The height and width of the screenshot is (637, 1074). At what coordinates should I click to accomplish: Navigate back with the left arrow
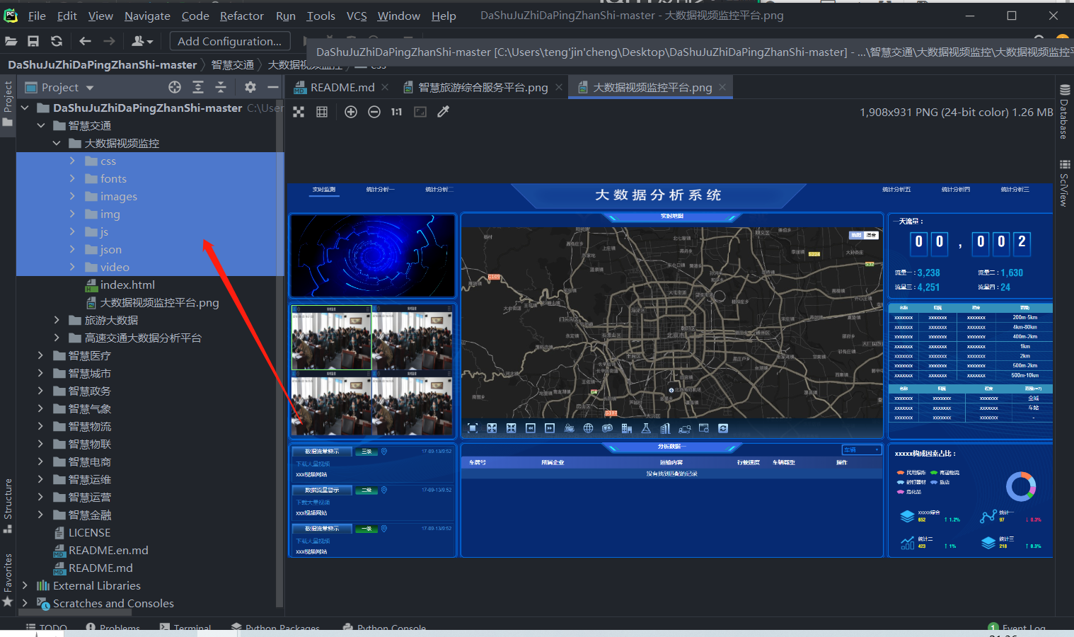[85, 41]
